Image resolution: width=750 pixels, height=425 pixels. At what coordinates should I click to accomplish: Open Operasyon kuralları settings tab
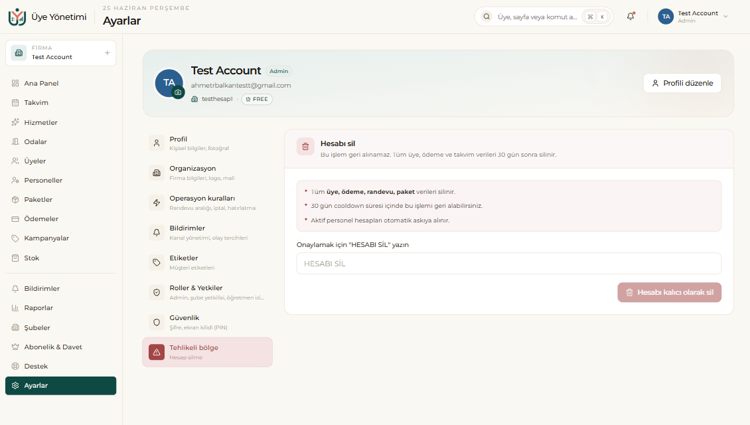(208, 203)
